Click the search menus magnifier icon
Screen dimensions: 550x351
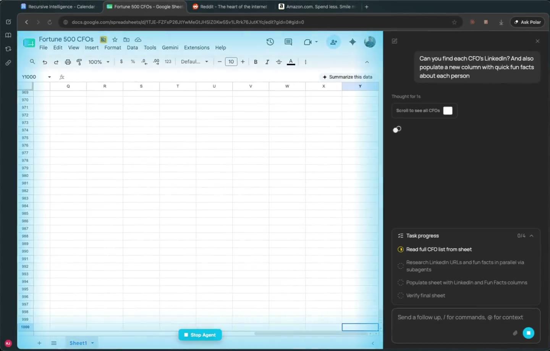[x=32, y=61]
